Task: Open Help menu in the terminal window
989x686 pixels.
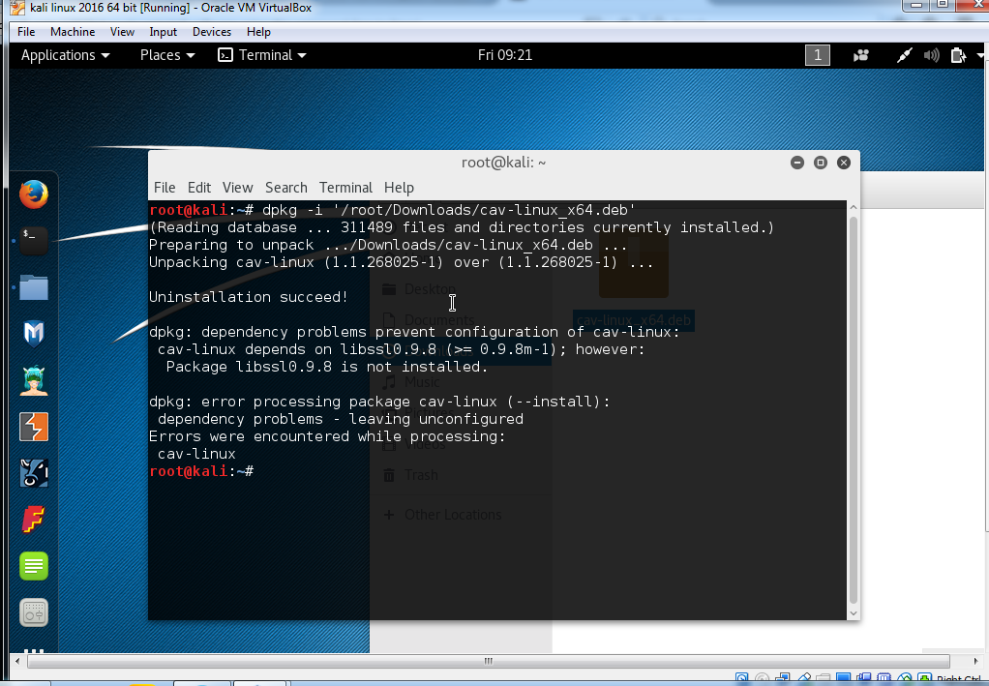Action: point(399,188)
